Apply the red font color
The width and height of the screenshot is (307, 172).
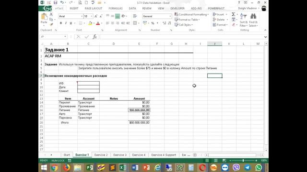98,23
